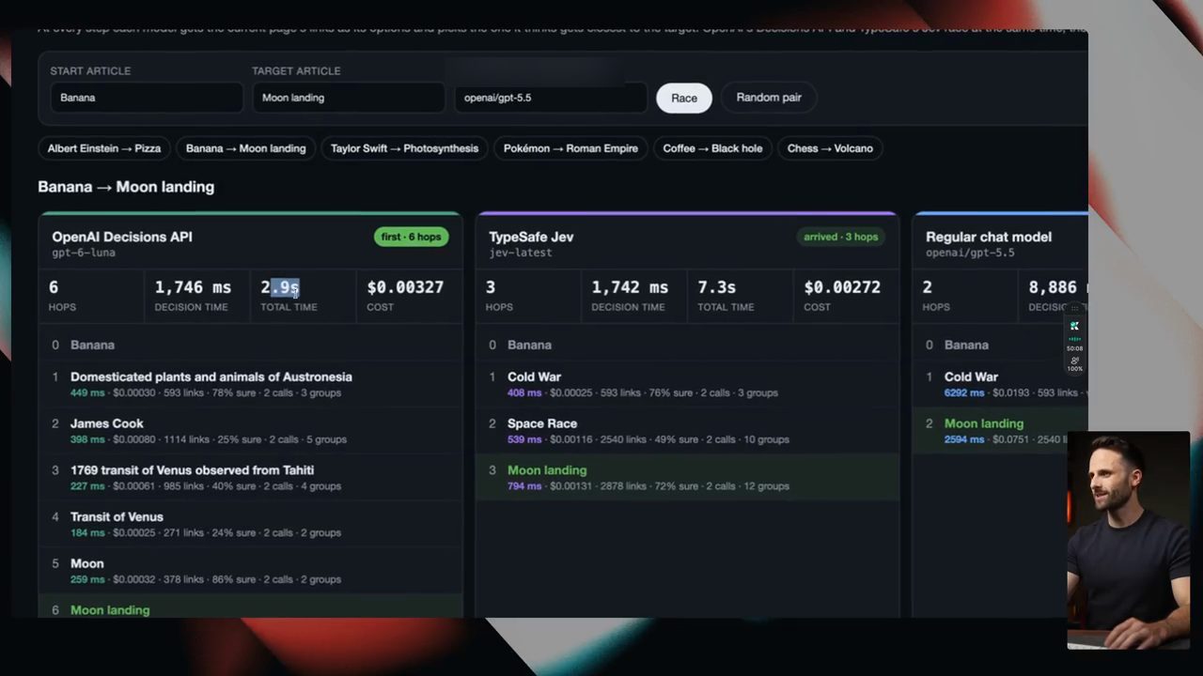Click the 'first · 6 hops' badge

point(412,237)
